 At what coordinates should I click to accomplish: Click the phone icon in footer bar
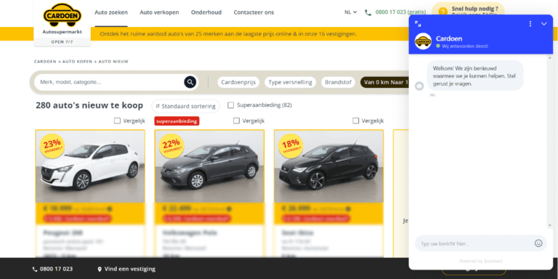[35, 270]
